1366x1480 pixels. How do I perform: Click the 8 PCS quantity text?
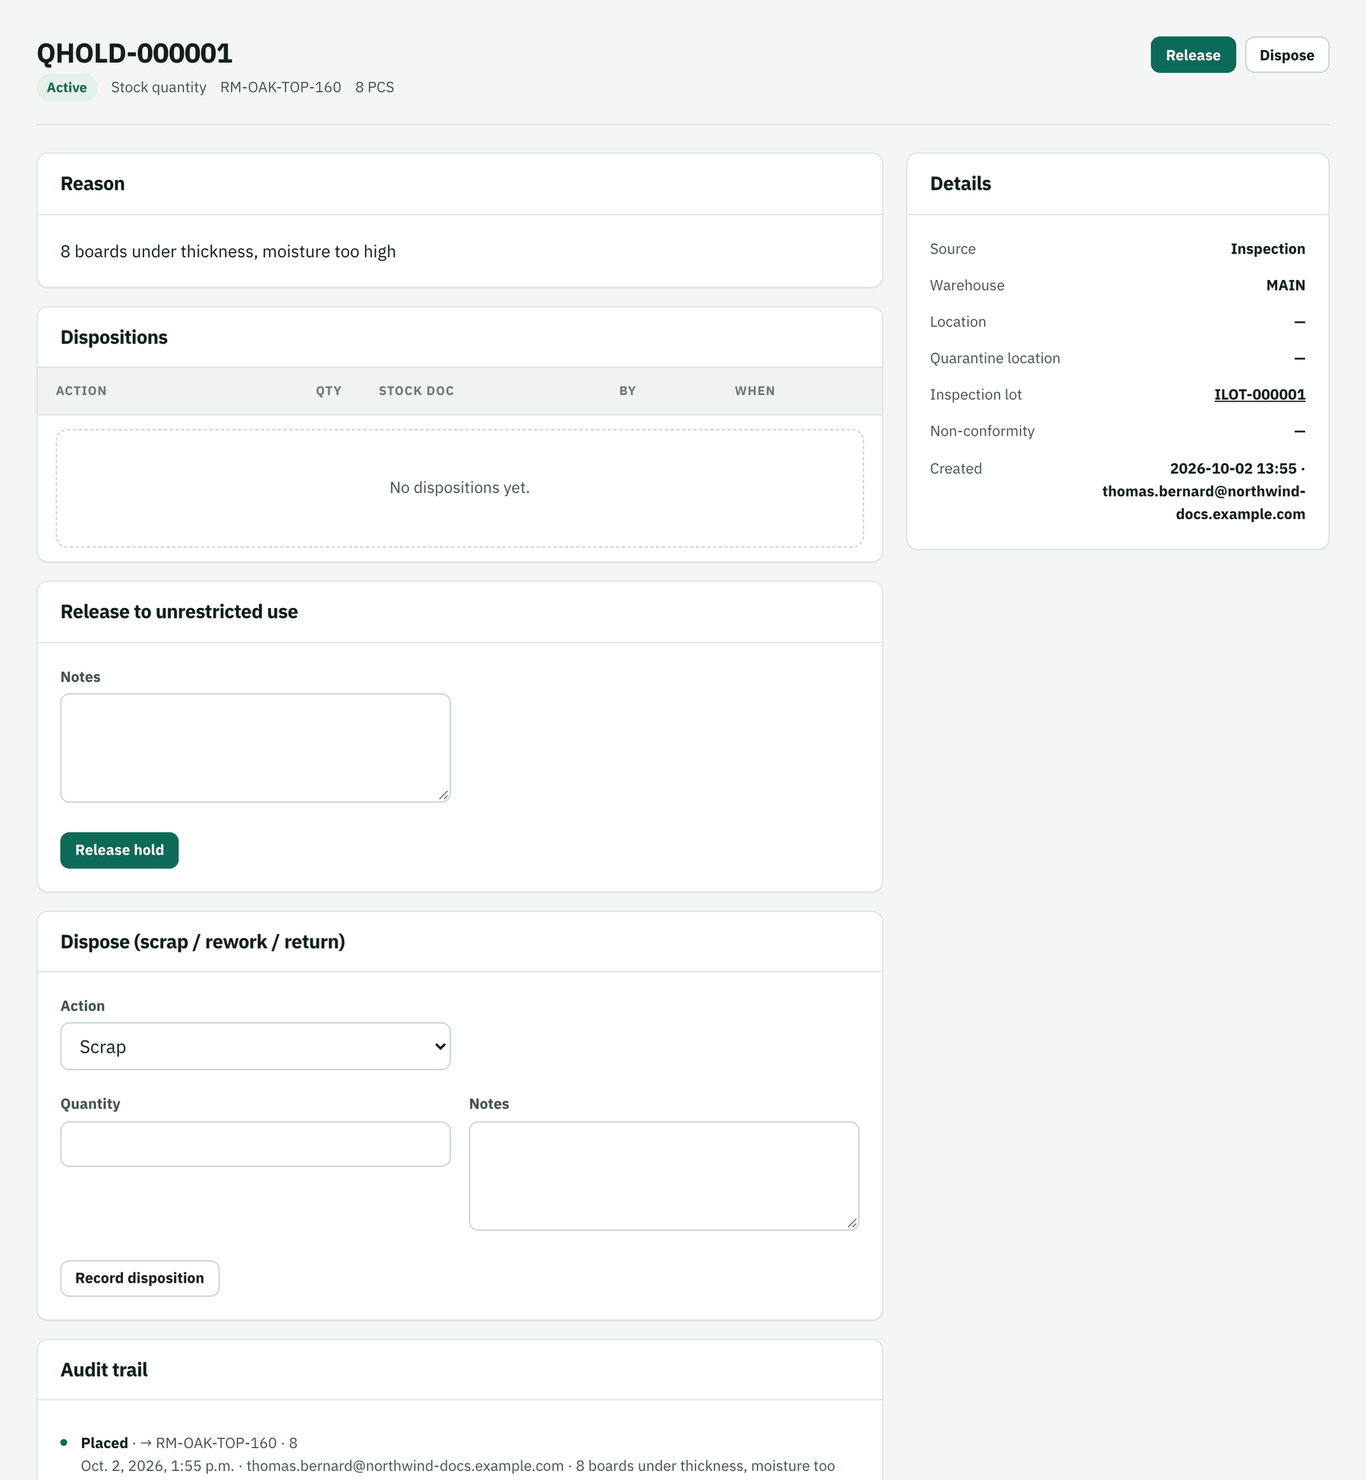click(375, 87)
